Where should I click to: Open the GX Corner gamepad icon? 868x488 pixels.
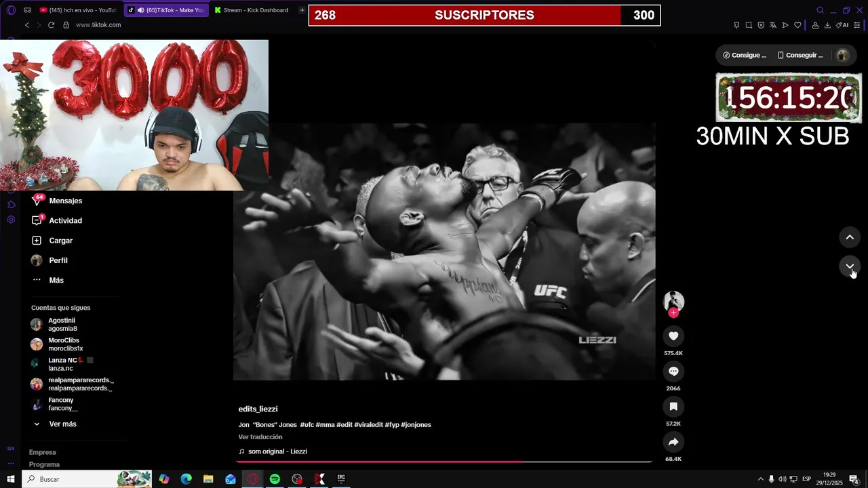click(x=27, y=10)
